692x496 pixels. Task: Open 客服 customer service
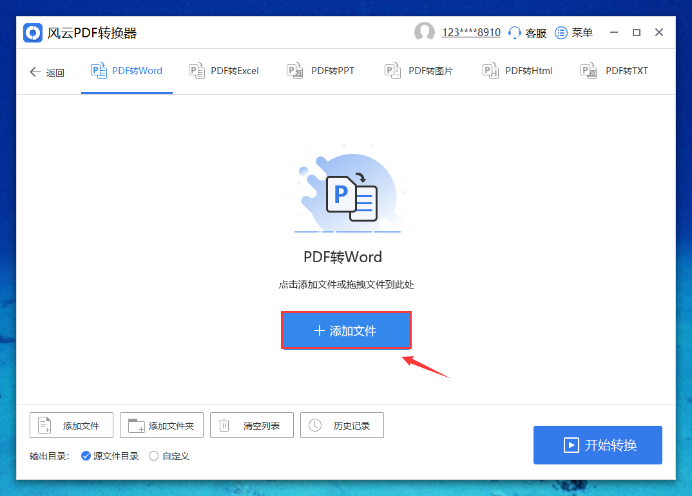[x=536, y=33]
